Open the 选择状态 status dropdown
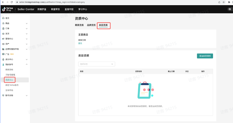 (96, 64)
